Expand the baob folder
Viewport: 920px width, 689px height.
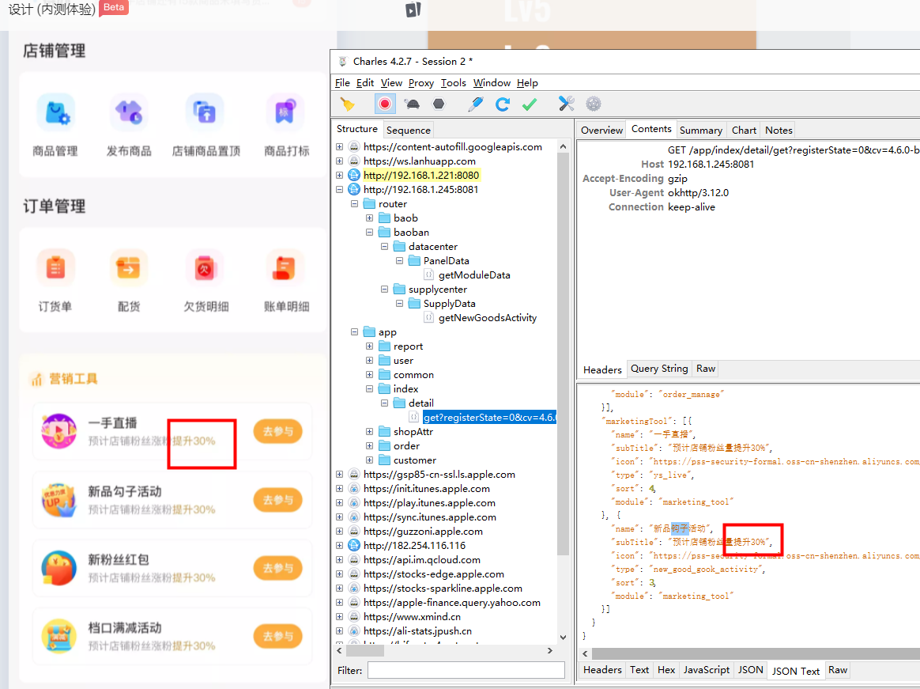[370, 218]
